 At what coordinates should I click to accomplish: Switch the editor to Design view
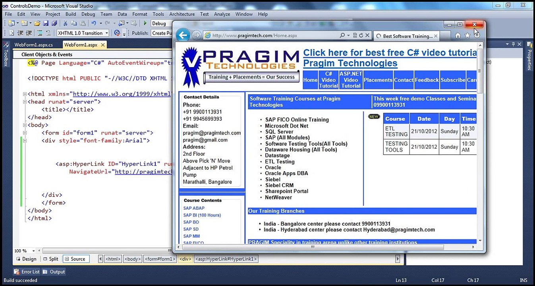26,259
